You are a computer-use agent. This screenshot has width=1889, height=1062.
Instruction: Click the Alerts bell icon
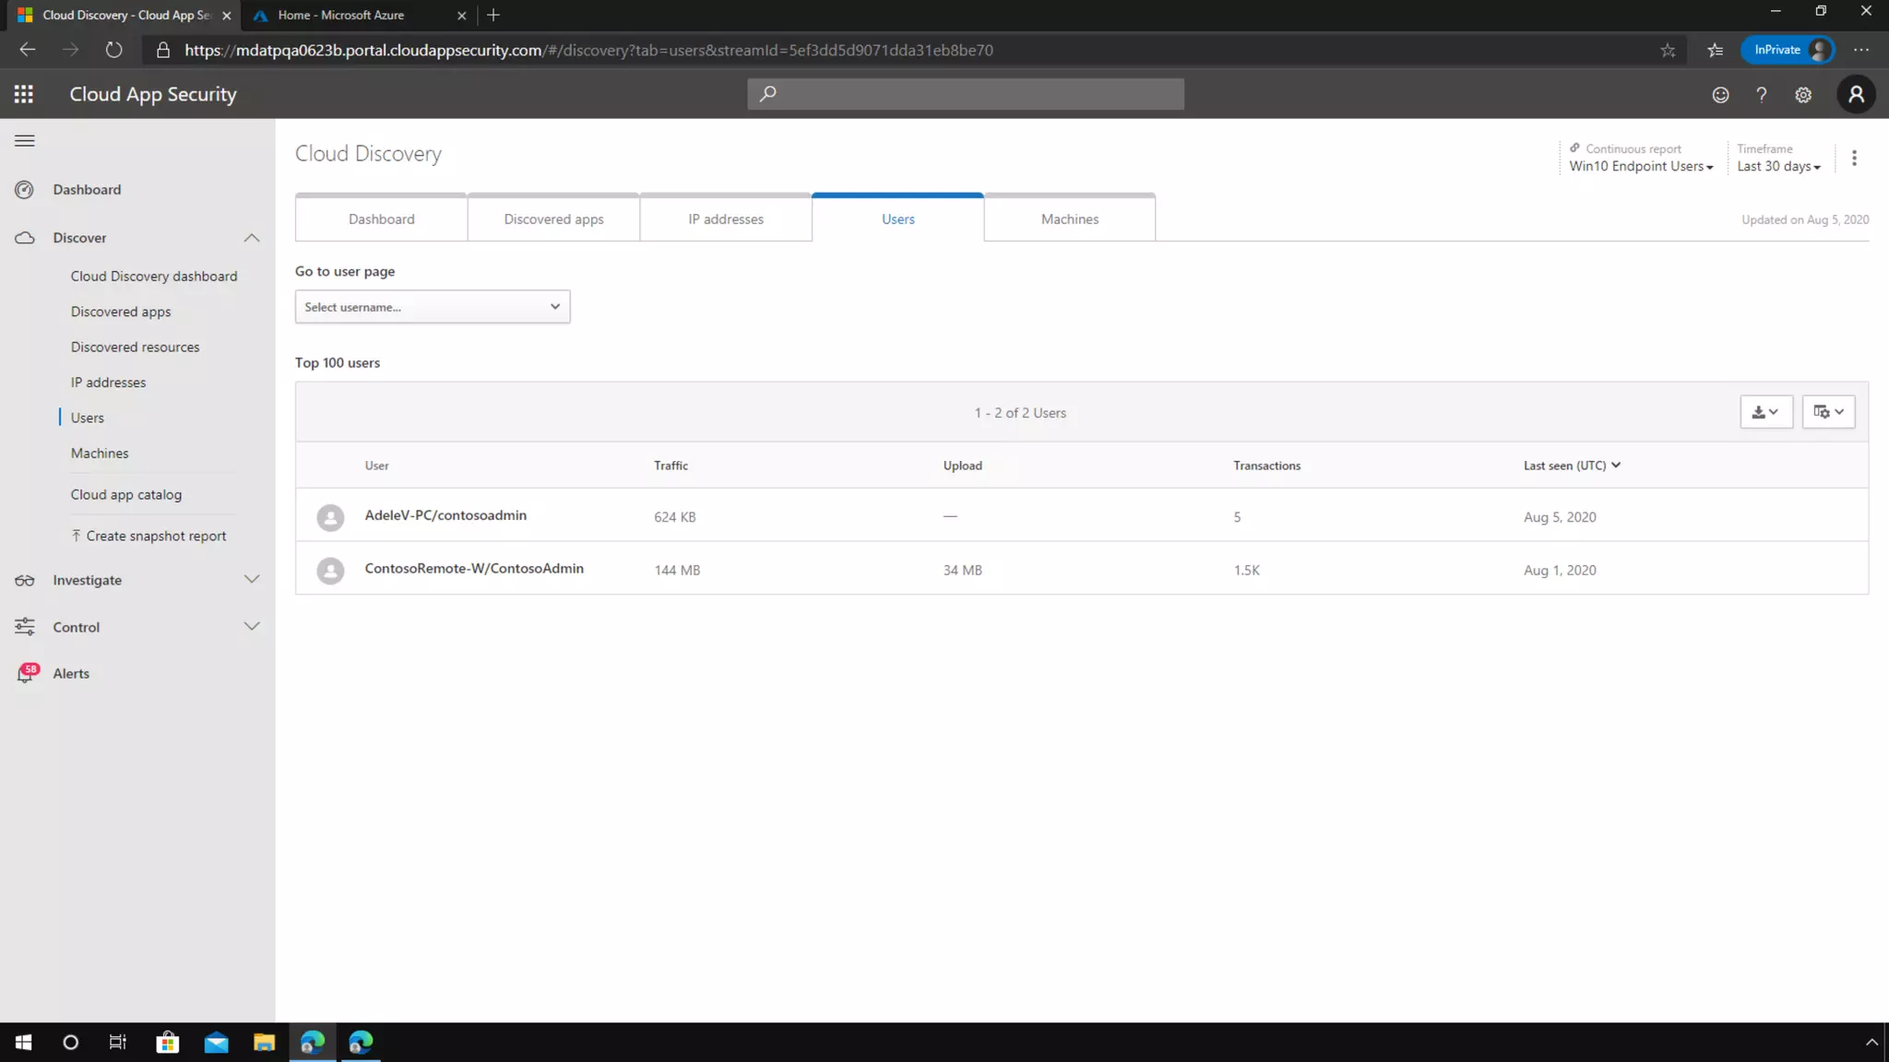point(26,674)
